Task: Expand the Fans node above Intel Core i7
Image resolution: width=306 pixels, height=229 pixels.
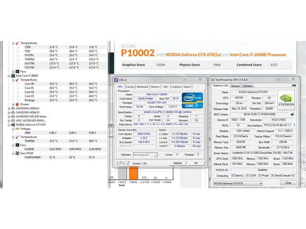Action: [13, 72]
